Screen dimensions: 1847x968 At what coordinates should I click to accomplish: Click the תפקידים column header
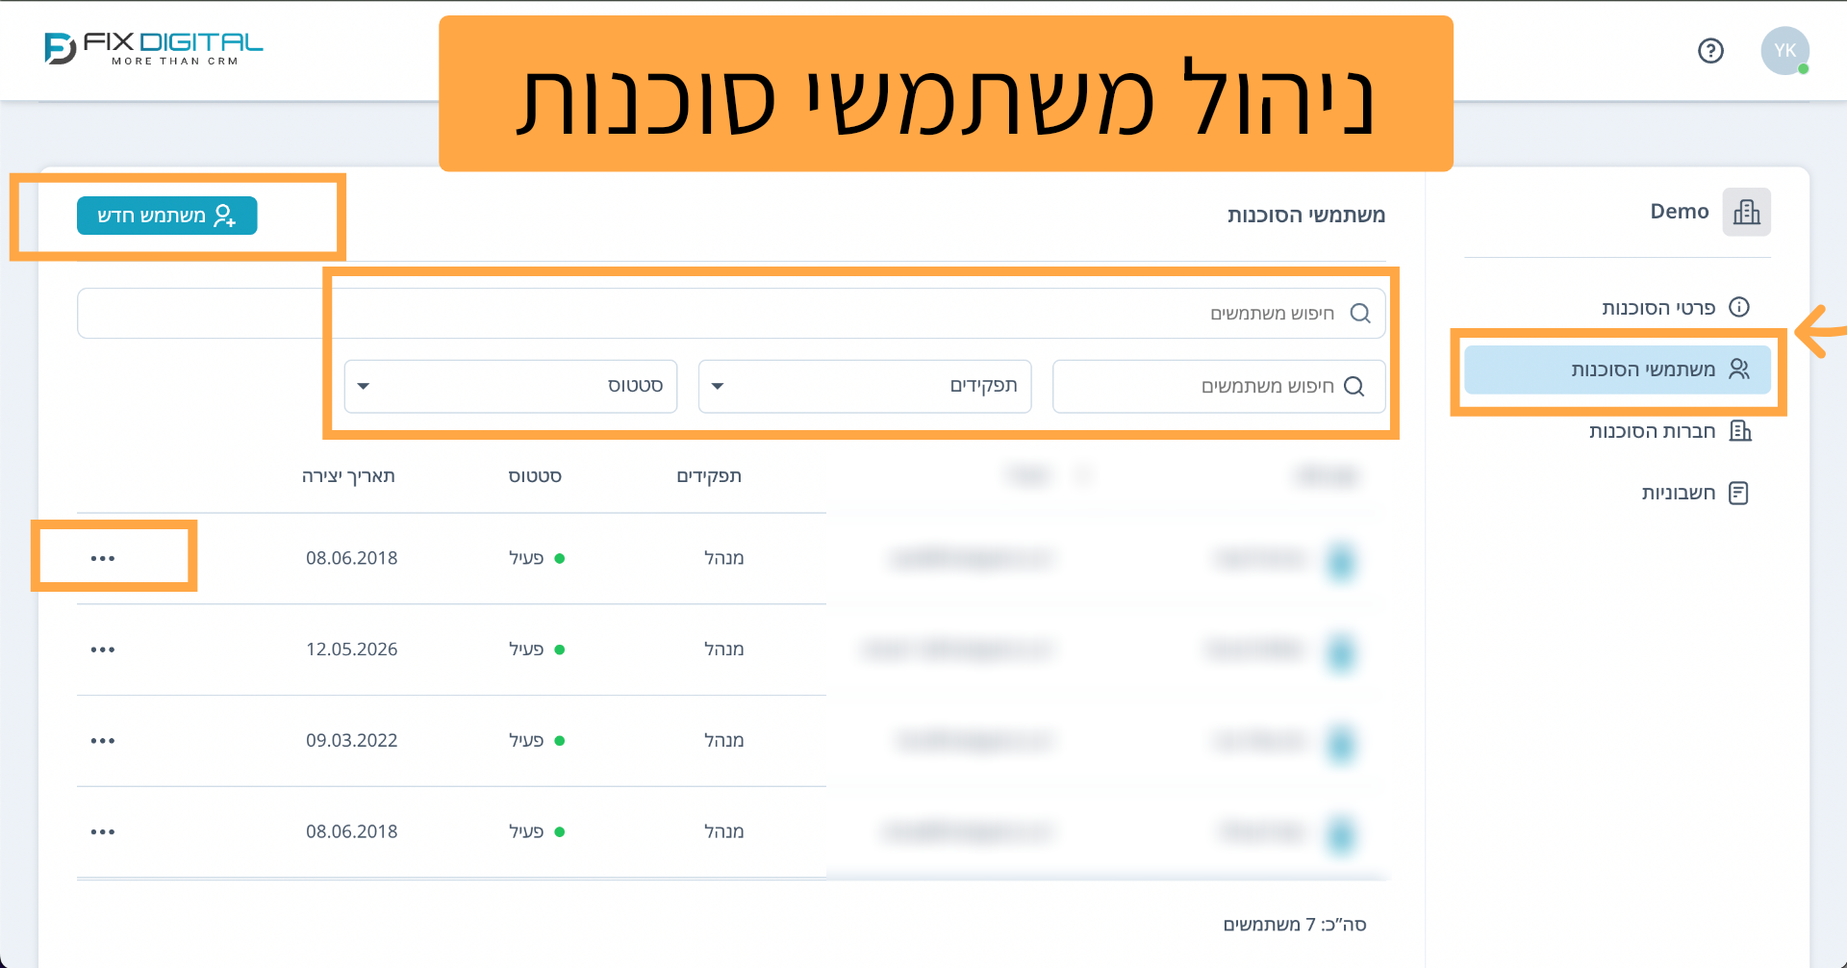709,476
